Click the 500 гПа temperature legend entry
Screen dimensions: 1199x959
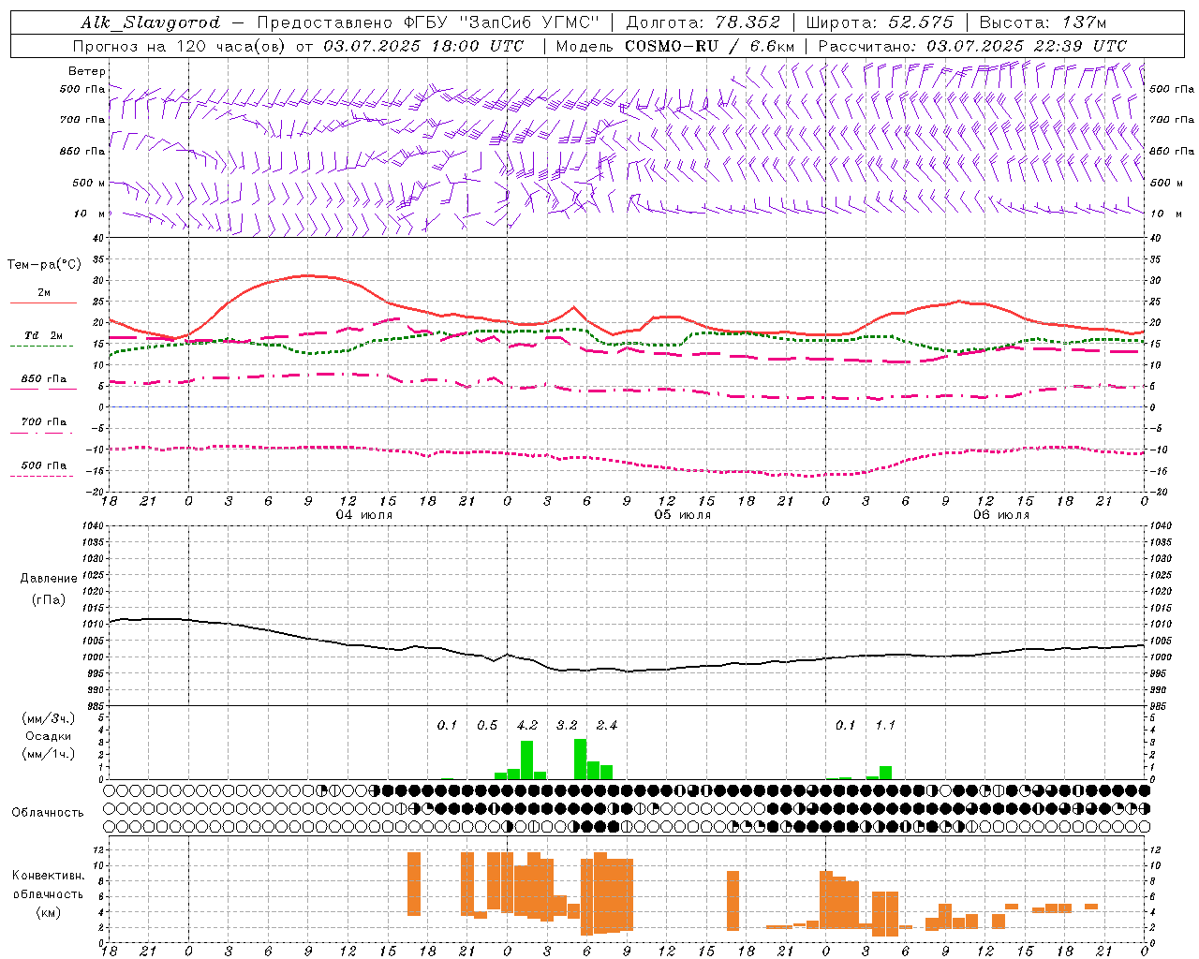click(x=44, y=465)
